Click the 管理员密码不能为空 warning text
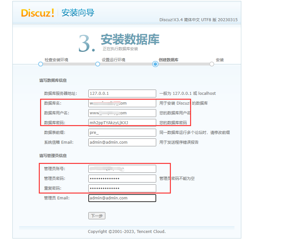 [177, 179]
